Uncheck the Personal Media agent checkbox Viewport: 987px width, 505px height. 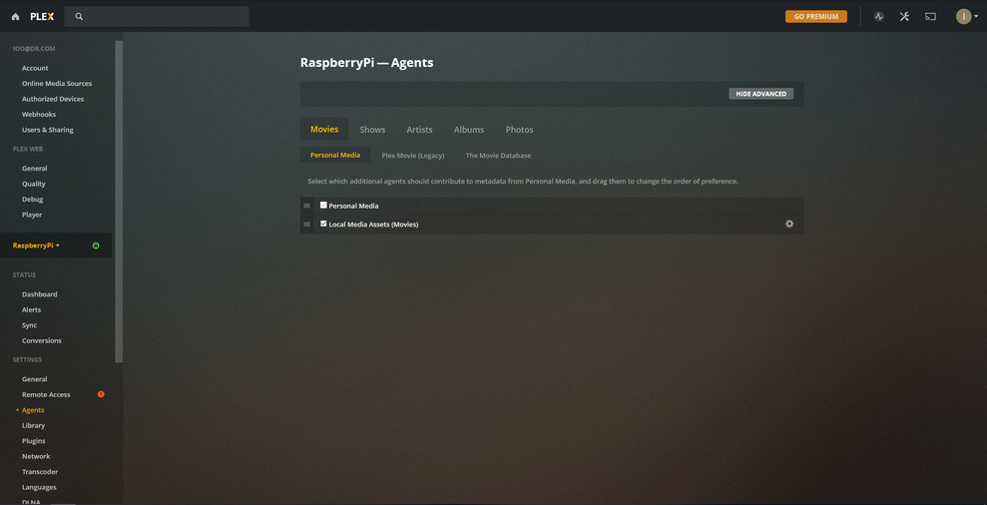point(323,205)
